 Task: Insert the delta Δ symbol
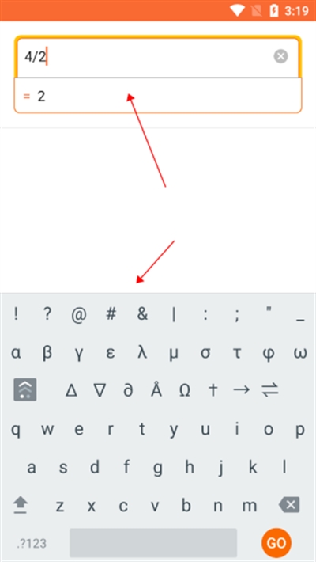click(71, 390)
